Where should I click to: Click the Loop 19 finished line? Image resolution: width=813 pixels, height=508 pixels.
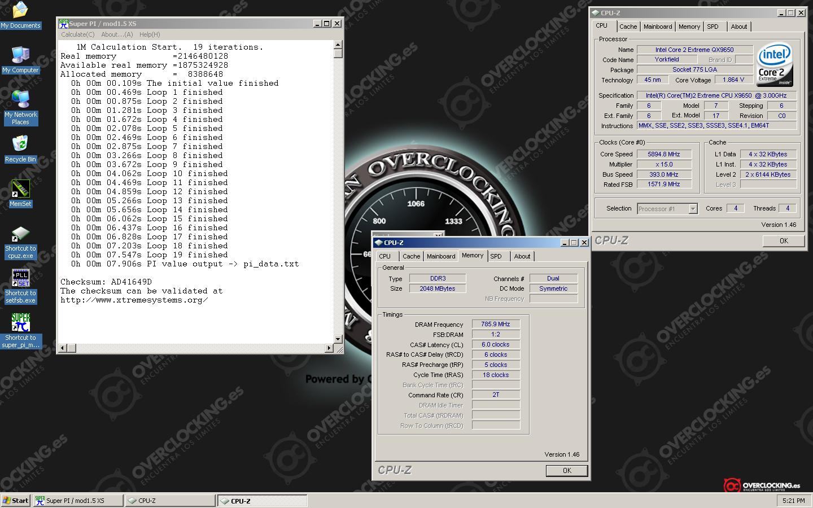(x=150, y=255)
